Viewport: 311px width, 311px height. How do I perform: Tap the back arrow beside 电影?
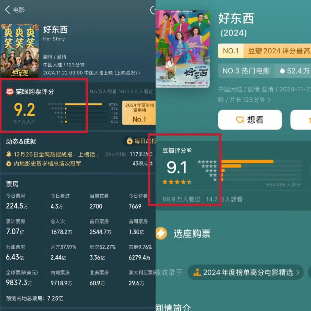(x=7, y=10)
